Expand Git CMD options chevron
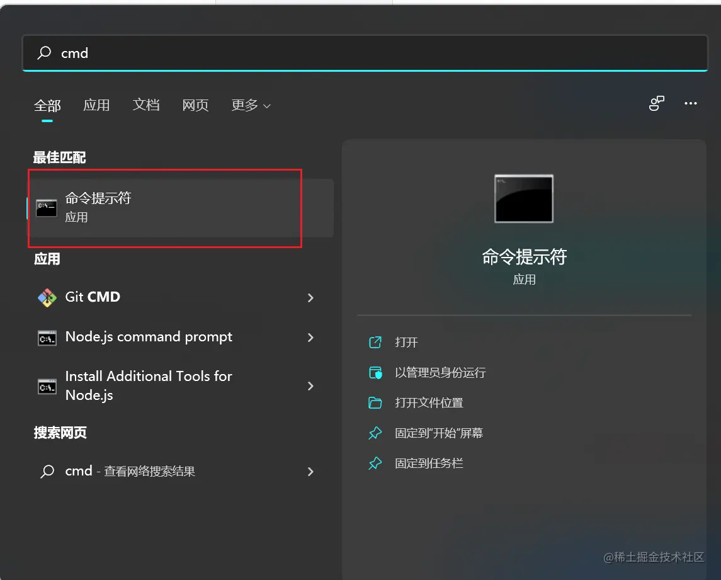Viewport: 721px width, 580px height. [311, 298]
